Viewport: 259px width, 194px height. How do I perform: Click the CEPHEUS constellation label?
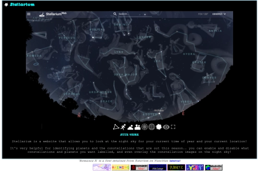tap(71, 94)
